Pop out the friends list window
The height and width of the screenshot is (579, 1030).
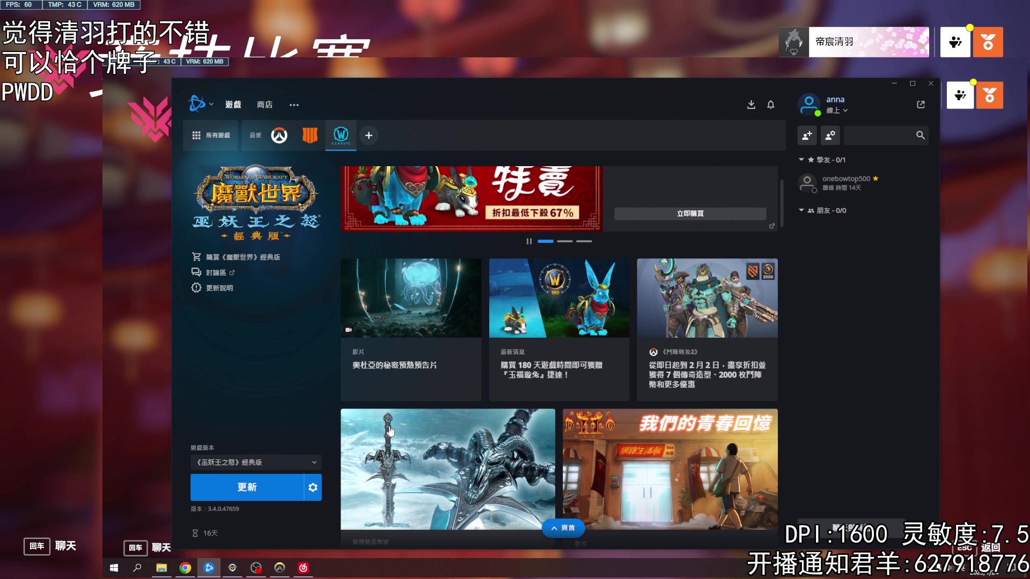(921, 105)
